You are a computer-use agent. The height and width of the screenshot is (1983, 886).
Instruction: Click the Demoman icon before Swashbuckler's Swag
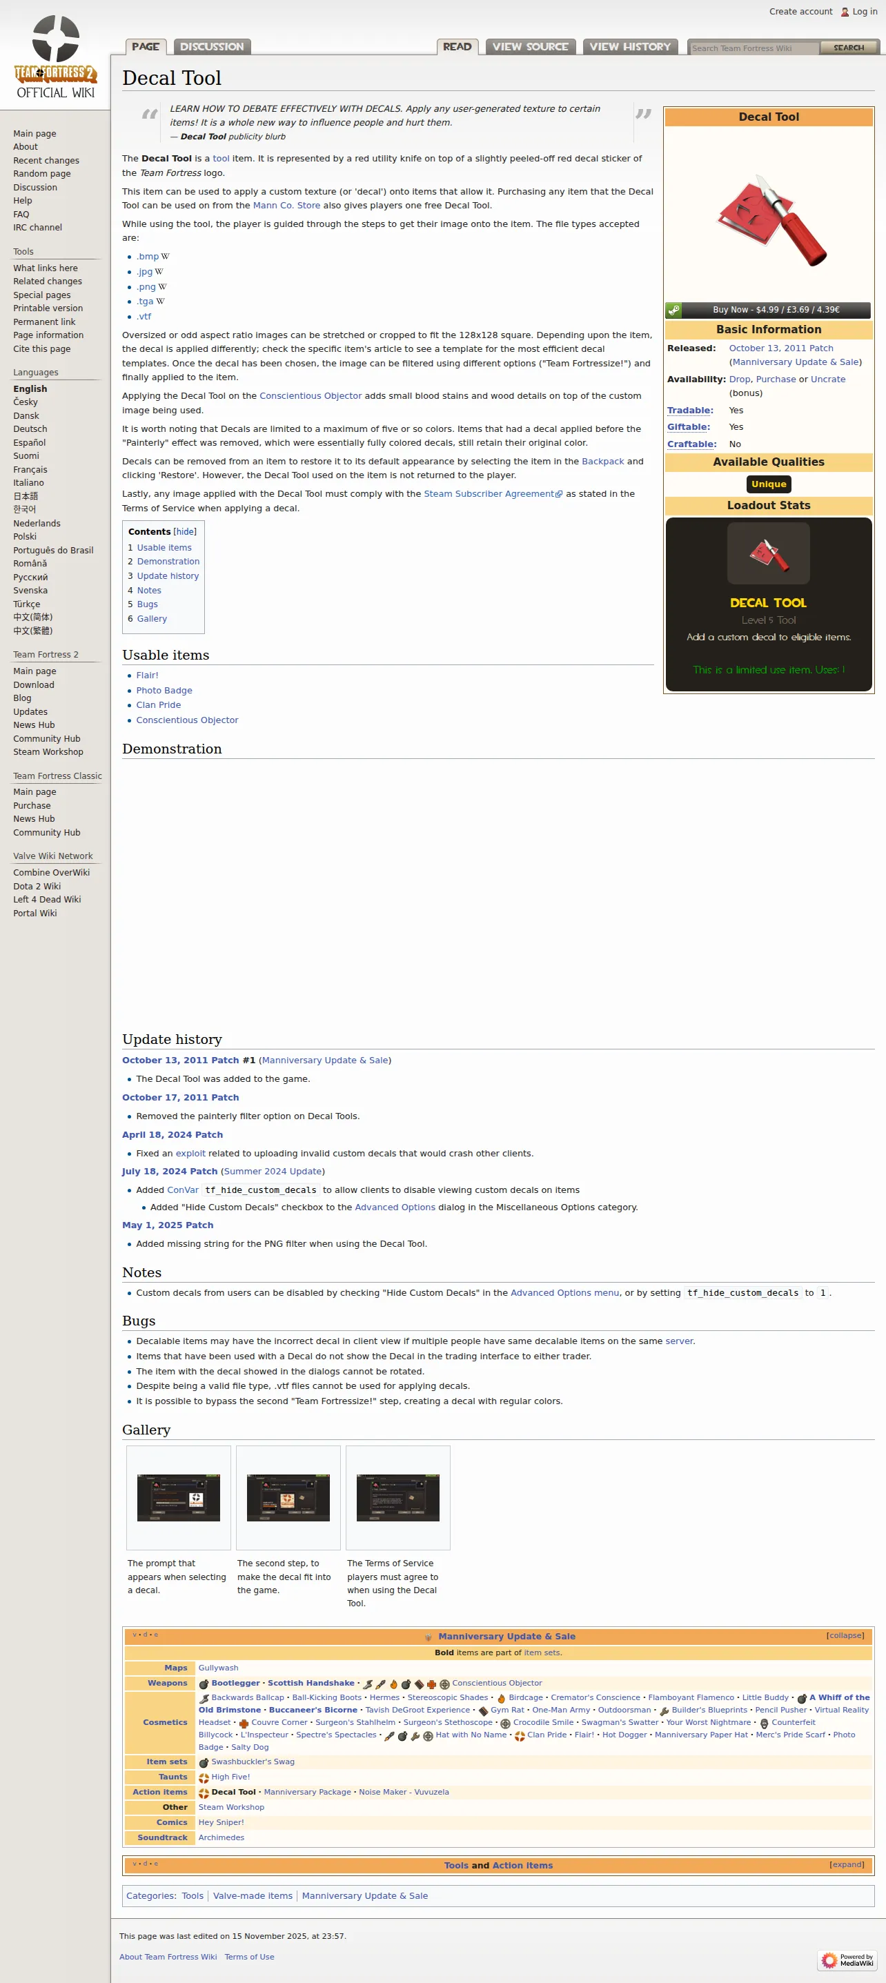pyautogui.click(x=204, y=1763)
